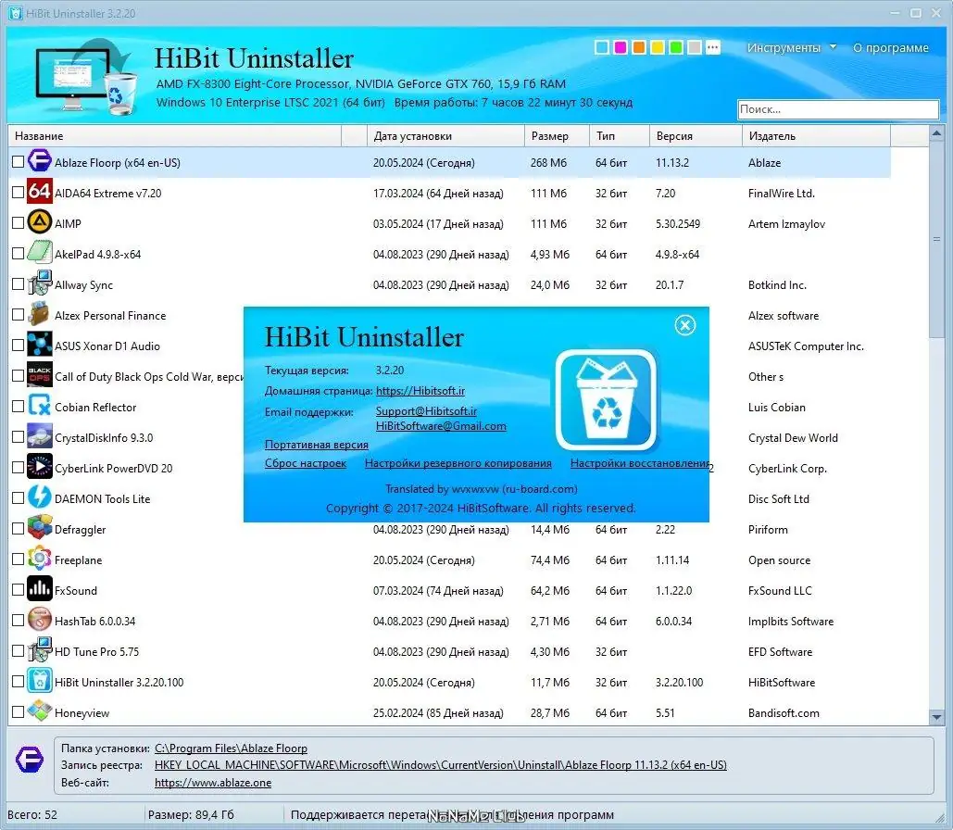Click the Сброс настроек link
The height and width of the screenshot is (830, 953).
point(305,463)
